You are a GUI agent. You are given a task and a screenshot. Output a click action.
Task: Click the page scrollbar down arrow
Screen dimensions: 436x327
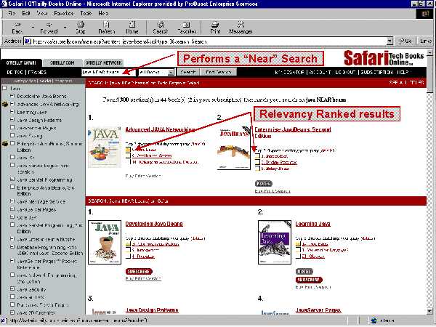tap(430, 311)
